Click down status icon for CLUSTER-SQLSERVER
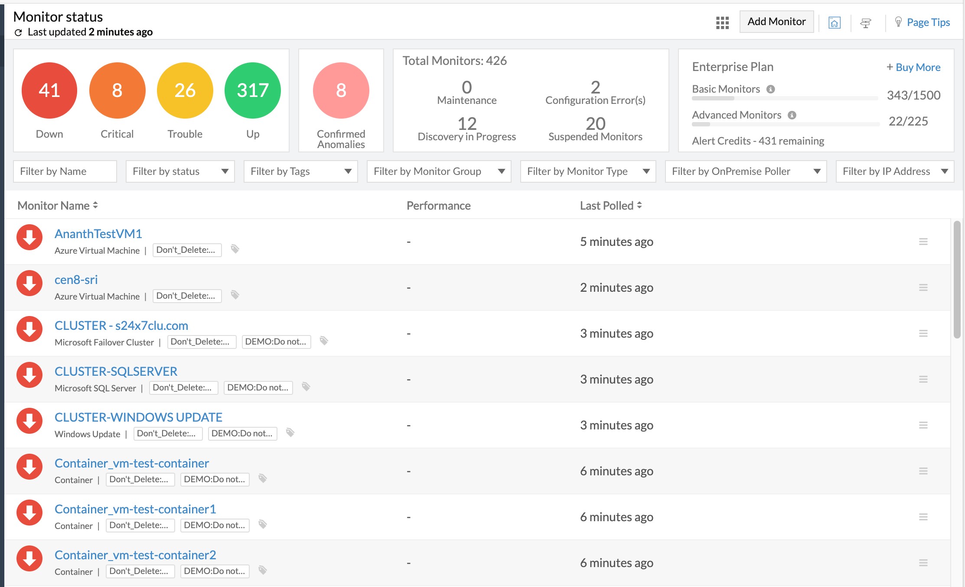Screen dimensions: 965x587 tap(29, 375)
